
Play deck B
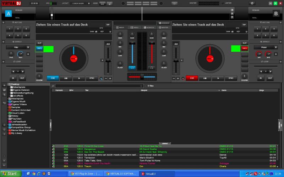point(218,78)
